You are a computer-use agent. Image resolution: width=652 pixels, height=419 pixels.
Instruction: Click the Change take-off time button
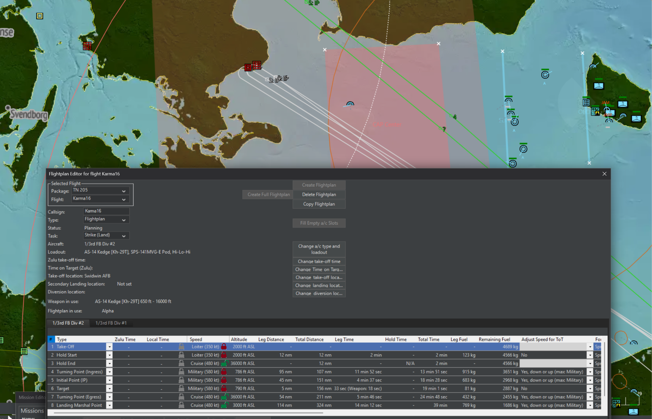(319, 261)
